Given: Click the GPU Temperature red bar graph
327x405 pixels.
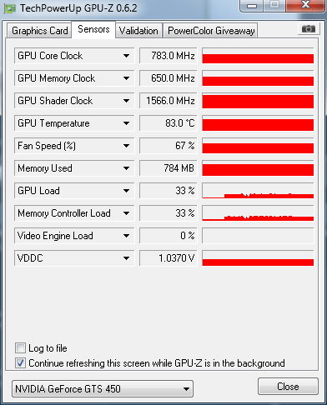Looking at the screenshot, I should [258, 123].
